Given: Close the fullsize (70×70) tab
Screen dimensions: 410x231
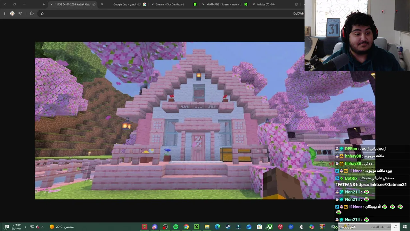Looking at the screenshot, I should [254, 4].
